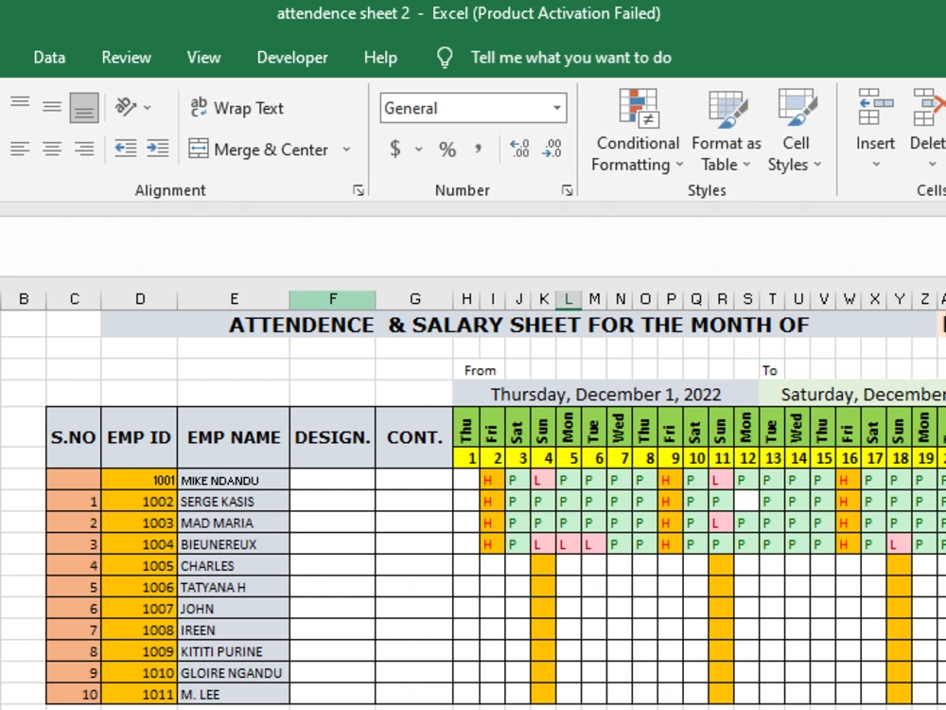Screen dimensions: 946x710
Task: Select cell with name GLOIRE NGANDU
Action: tap(234, 672)
